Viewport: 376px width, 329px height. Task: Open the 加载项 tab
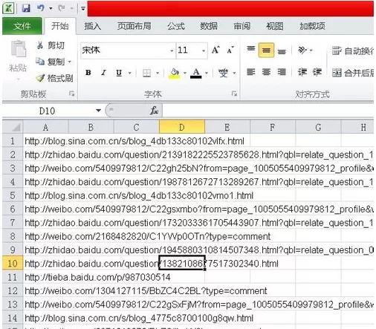pyautogui.click(x=312, y=26)
